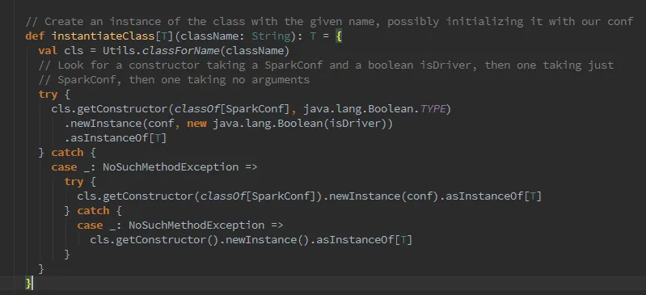This screenshot has width=646, height=295.
Task: Click the nested try keyword
Action: click(74, 182)
